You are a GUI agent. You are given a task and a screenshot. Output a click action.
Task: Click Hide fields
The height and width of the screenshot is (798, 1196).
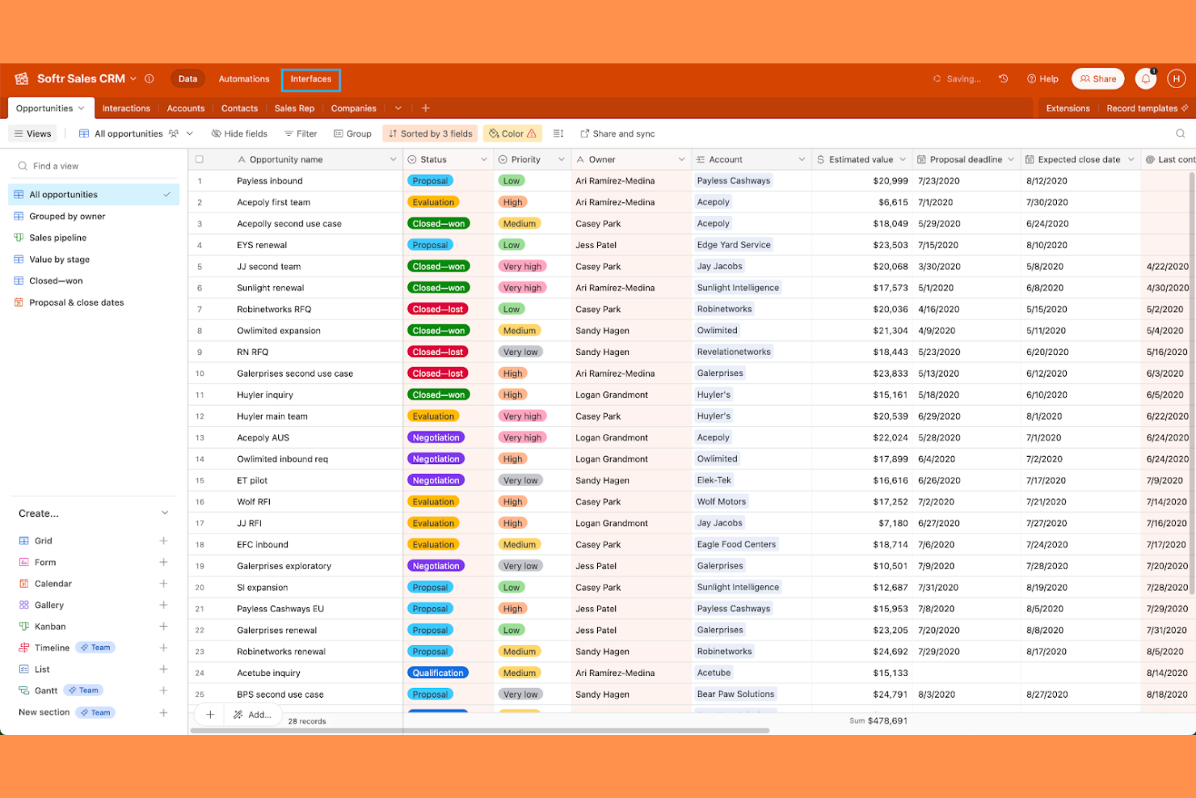pos(239,133)
